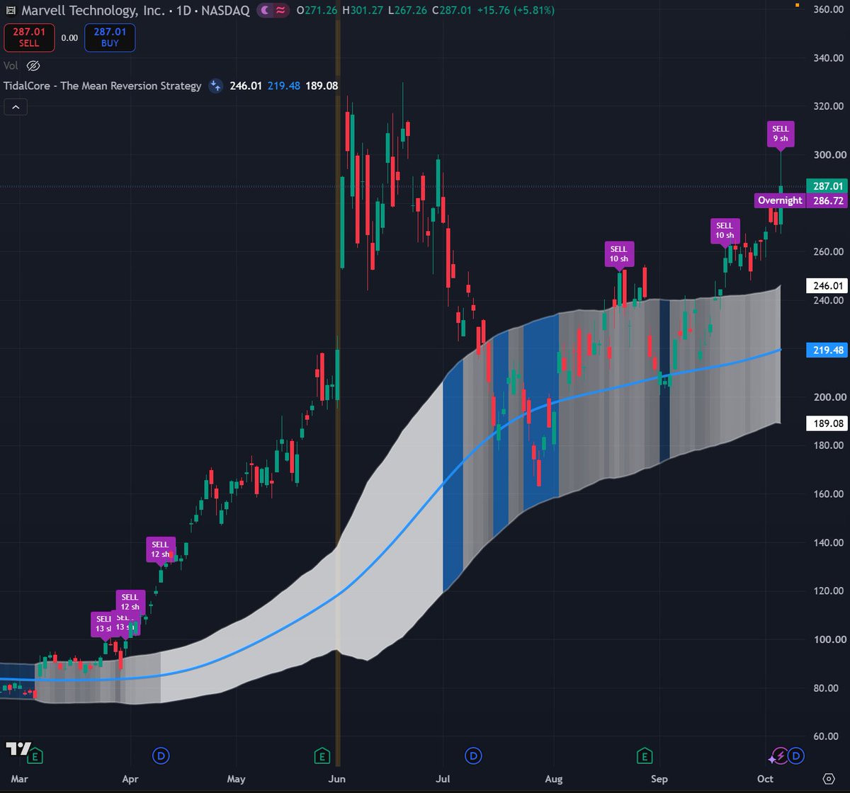
Task: Click the 286.72 overnight price axis label
Action: click(x=828, y=200)
